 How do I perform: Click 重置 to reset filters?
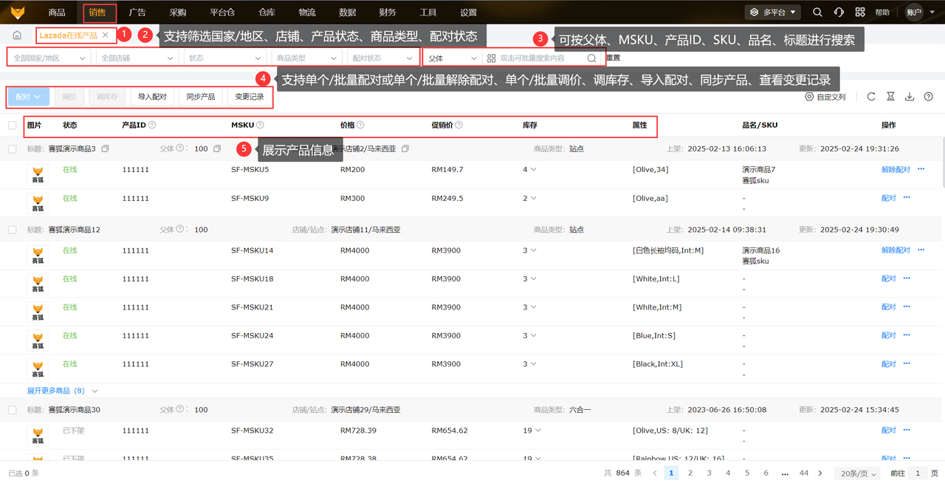pos(613,58)
